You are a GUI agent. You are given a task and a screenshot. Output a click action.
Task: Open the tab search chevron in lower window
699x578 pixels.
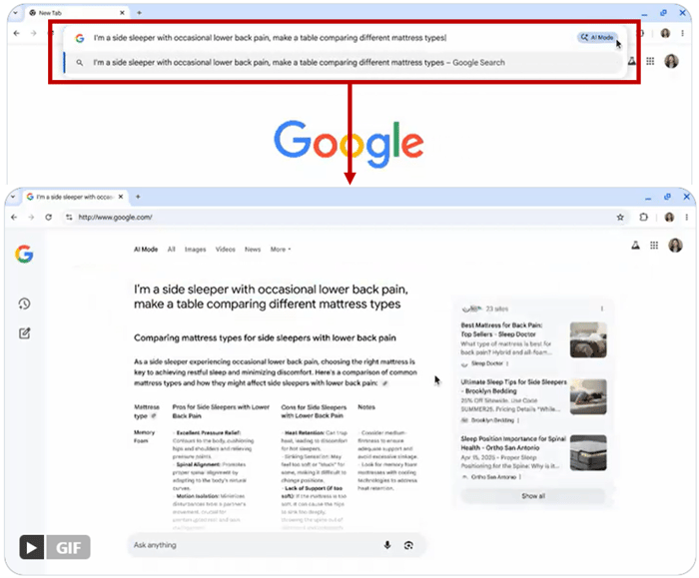pyautogui.click(x=15, y=197)
